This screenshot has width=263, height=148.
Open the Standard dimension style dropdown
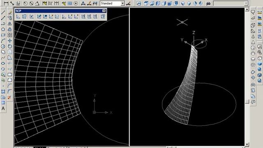coord(123,3)
